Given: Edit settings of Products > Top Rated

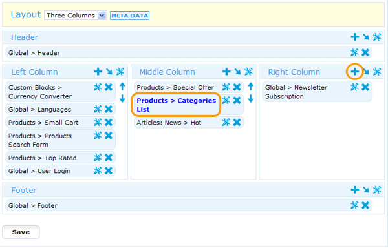Looking at the screenshot, I should click(x=98, y=158).
